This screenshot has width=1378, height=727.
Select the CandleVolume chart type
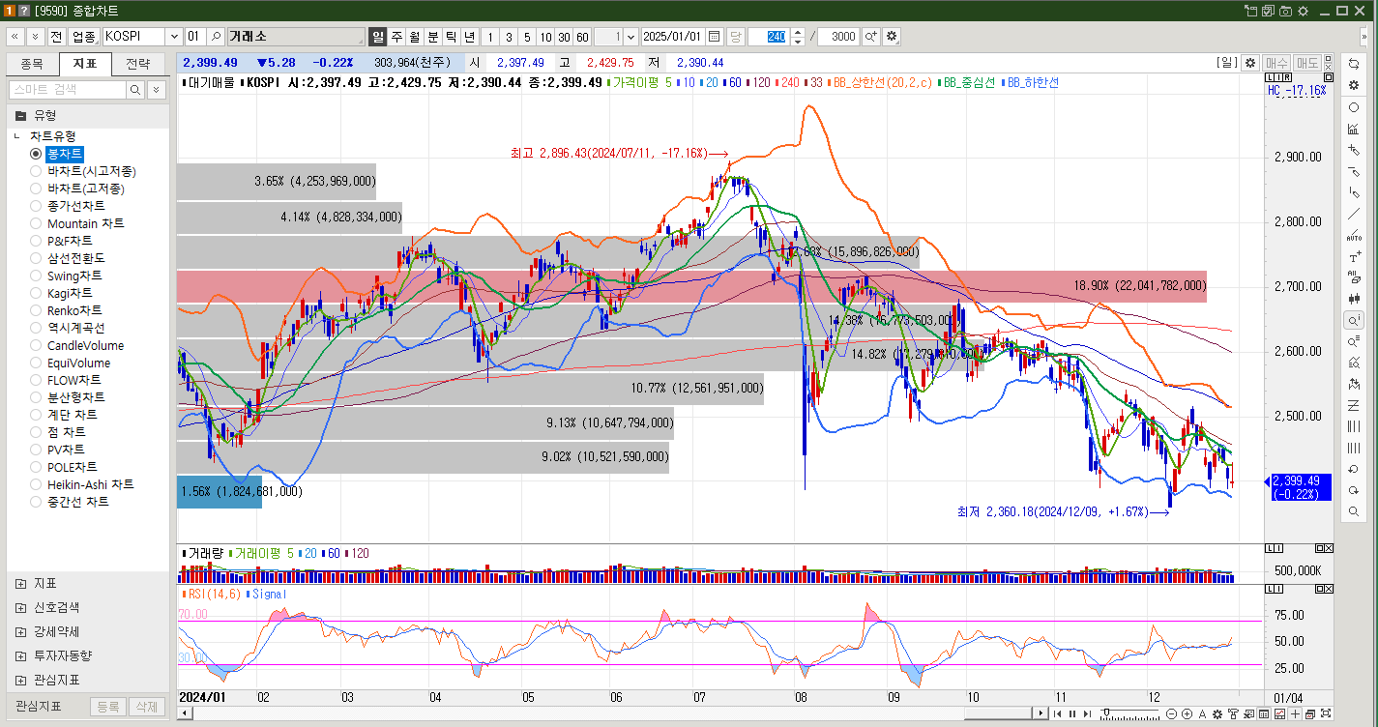[36, 345]
